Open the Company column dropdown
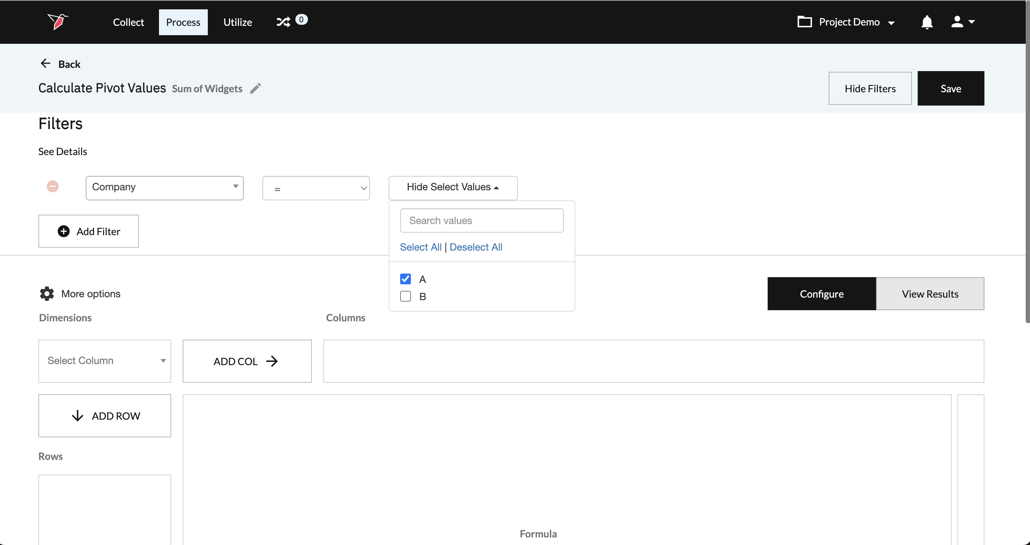The height and width of the screenshot is (545, 1030). pos(164,188)
